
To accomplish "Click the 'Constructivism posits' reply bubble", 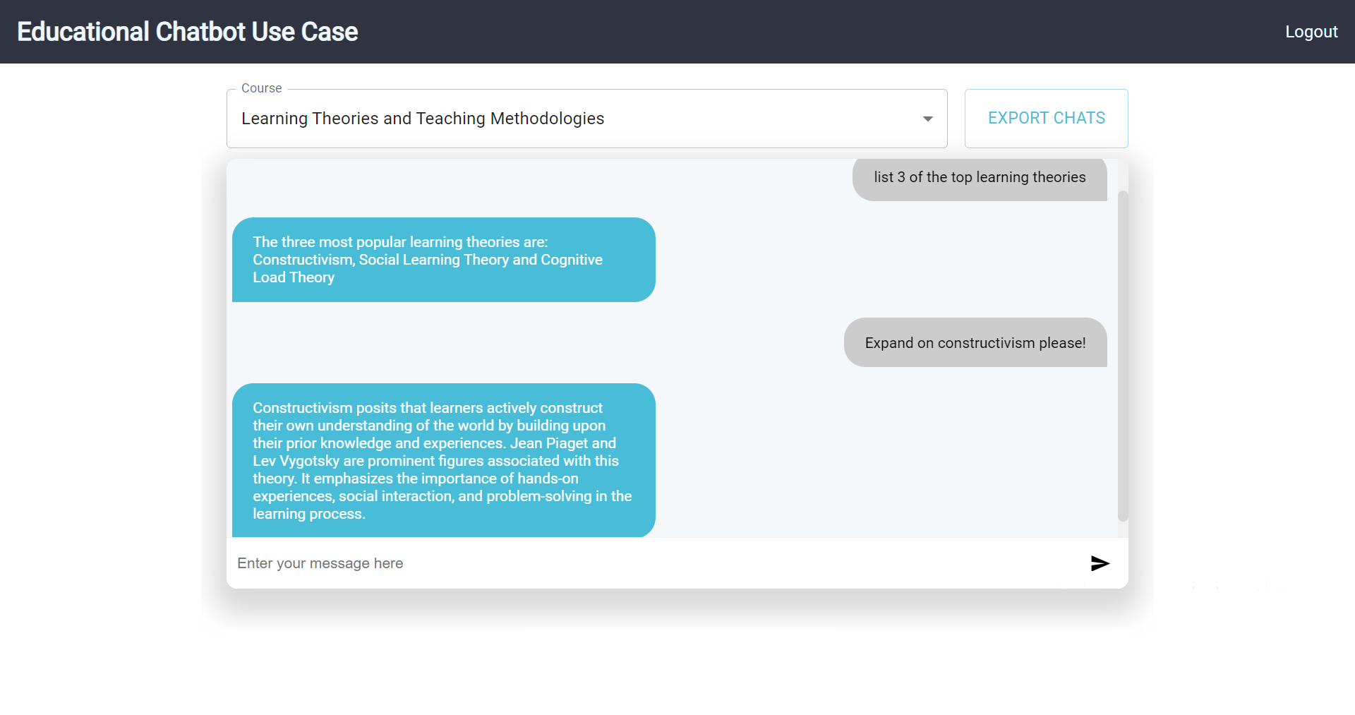I will click(444, 460).
